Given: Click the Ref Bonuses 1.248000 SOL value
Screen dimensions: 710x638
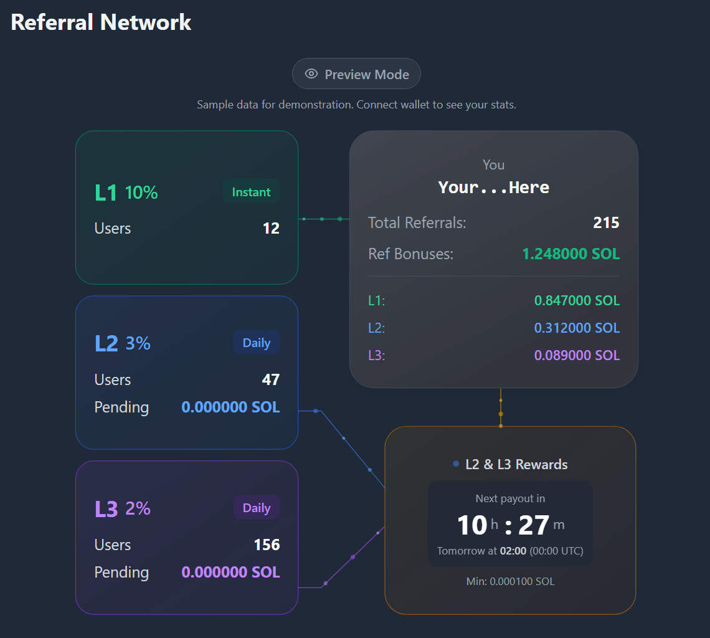Looking at the screenshot, I should [570, 254].
